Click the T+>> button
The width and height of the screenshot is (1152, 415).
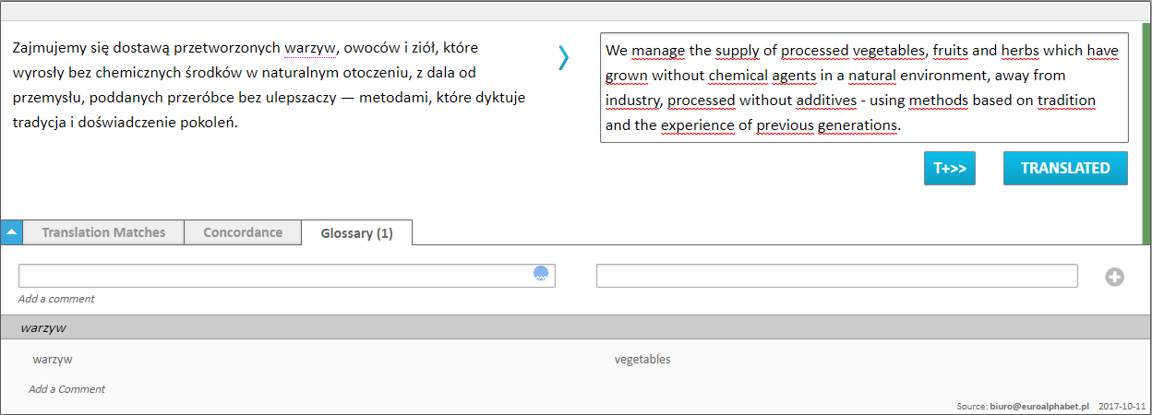coord(949,169)
